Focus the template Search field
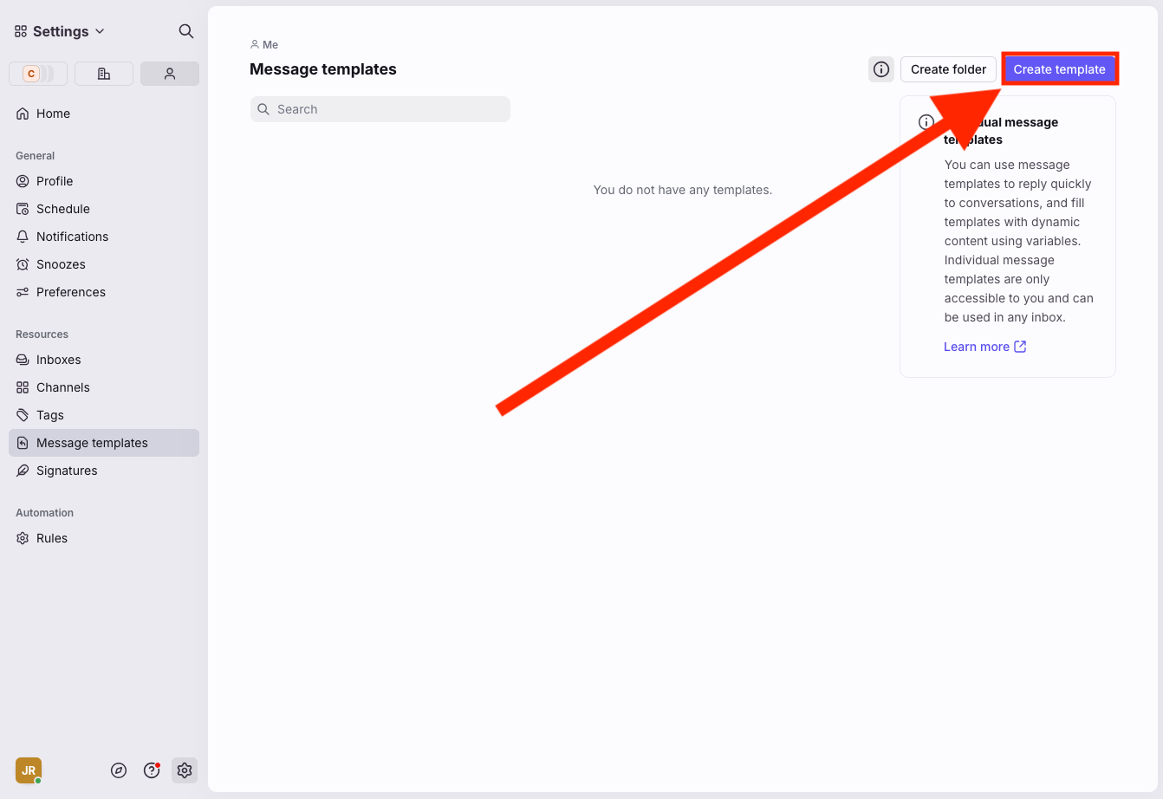 point(380,109)
